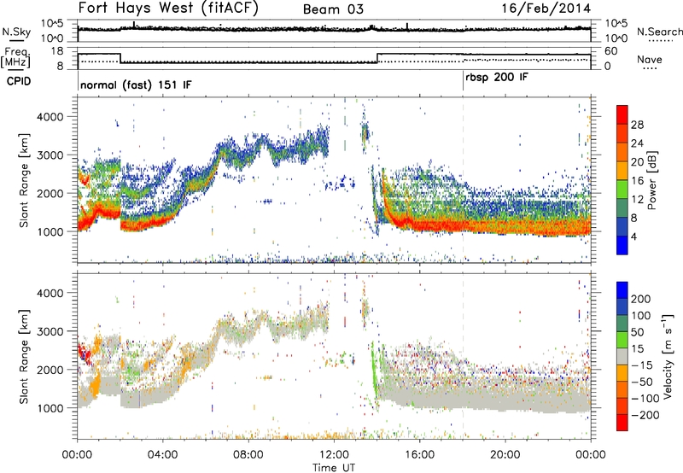Click the 'N.Search' legend label
The width and height of the screenshot is (683, 473).
tap(659, 32)
